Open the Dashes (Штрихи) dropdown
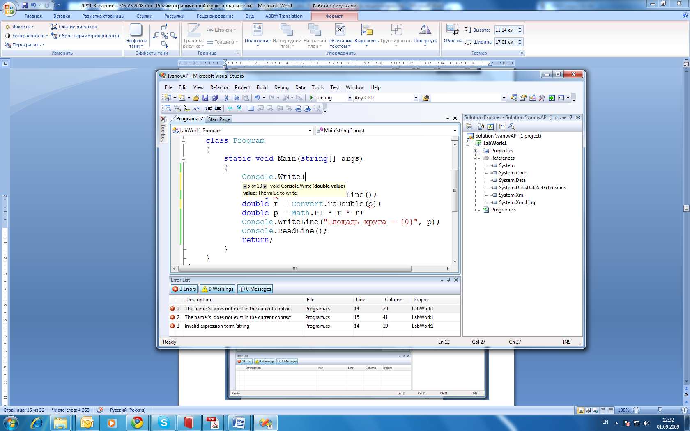 pos(222,30)
